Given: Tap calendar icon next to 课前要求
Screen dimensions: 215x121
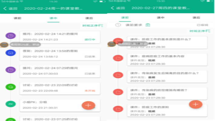Looking at the screenshot, I should (148, 25).
